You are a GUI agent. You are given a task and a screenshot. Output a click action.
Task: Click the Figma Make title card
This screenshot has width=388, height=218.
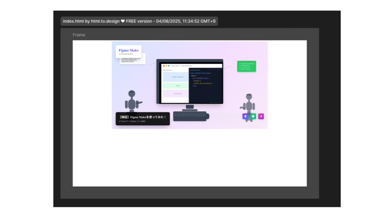pos(128,51)
